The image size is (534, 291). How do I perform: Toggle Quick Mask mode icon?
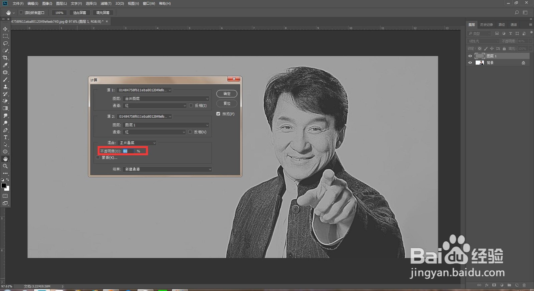pyautogui.click(x=5, y=196)
